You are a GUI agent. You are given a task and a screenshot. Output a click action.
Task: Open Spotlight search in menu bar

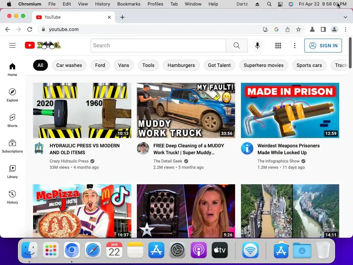269,4
